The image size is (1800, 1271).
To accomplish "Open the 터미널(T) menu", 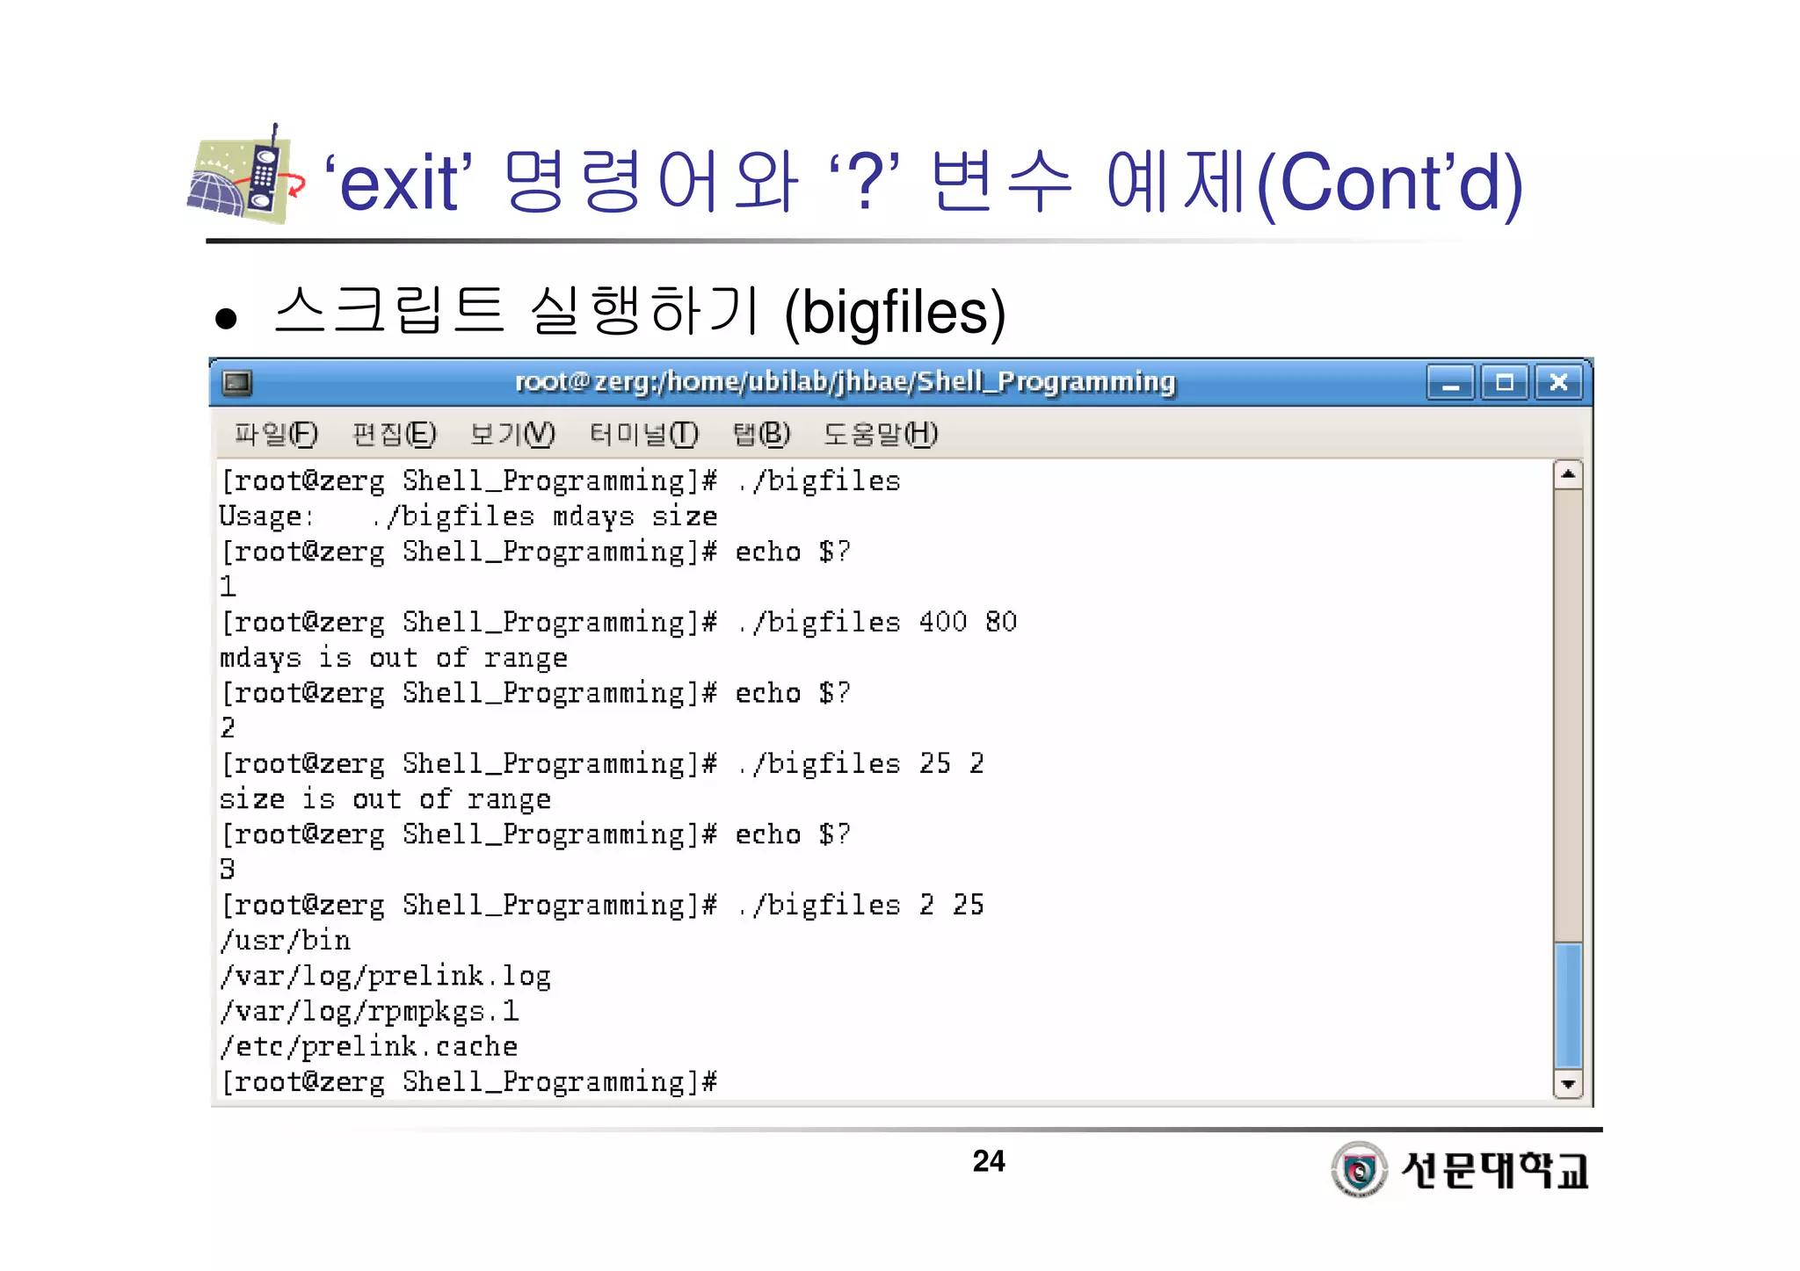I will pos(643,434).
